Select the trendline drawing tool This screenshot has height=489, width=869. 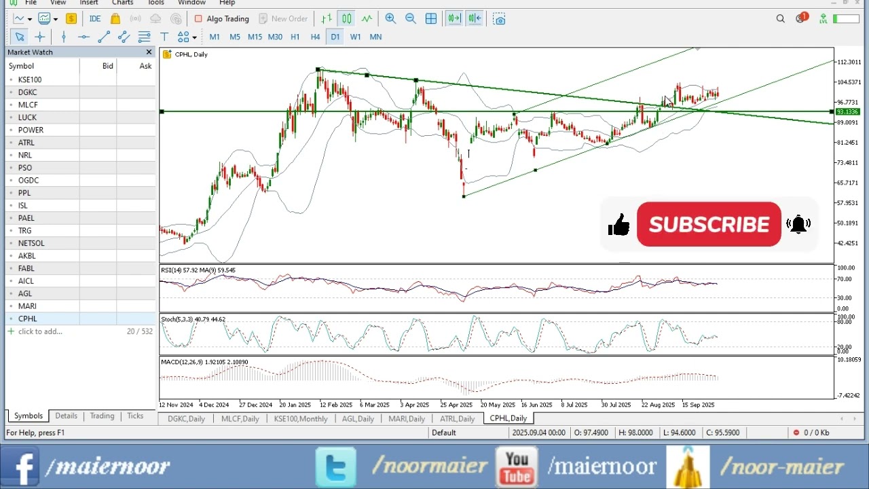(104, 37)
